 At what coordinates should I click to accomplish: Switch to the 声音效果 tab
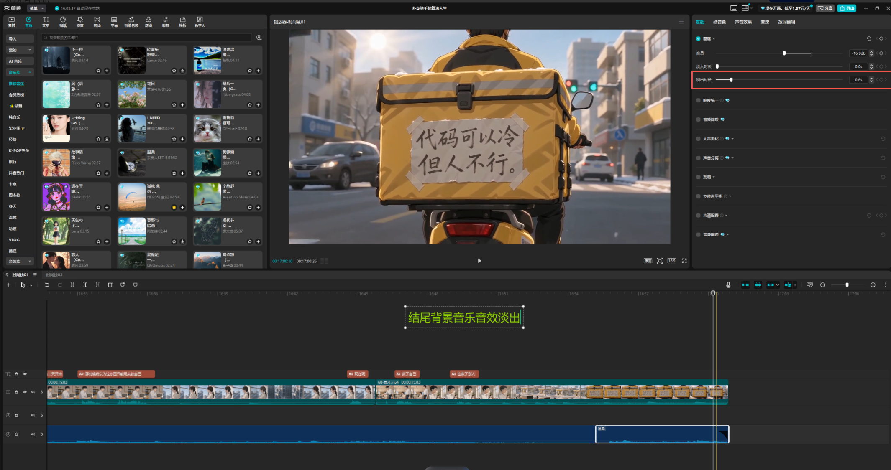click(x=743, y=22)
